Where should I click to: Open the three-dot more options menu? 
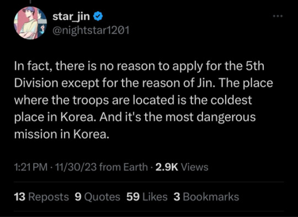(x=278, y=16)
